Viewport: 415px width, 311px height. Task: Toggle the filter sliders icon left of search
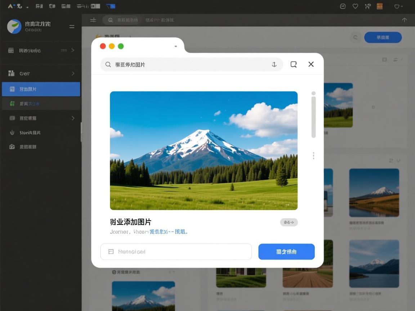click(93, 20)
